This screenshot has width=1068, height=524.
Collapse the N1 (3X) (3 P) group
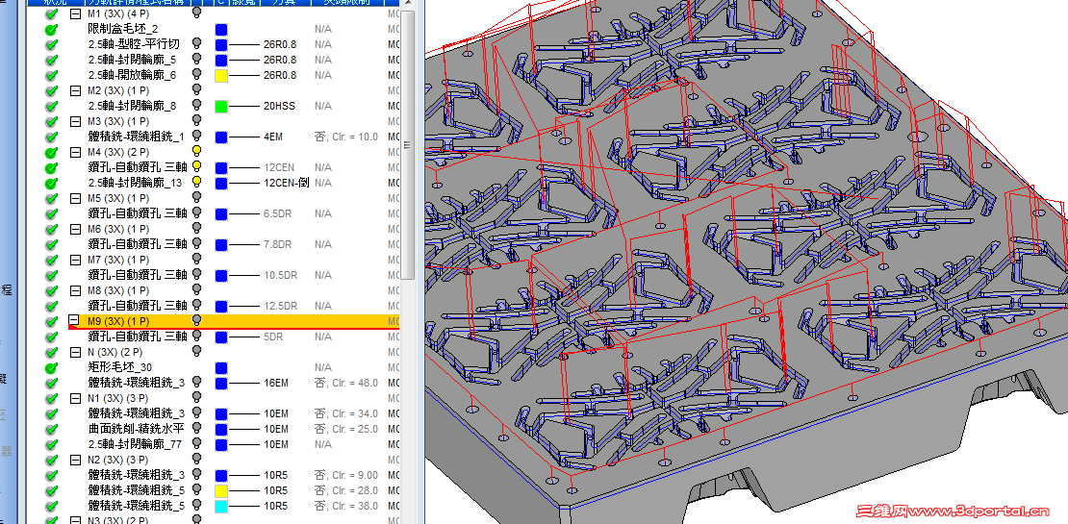tap(76, 397)
